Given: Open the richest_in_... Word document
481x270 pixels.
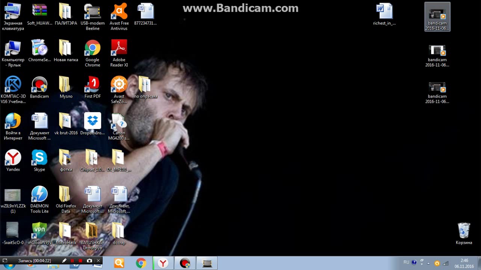Looking at the screenshot, I should point(384,15).
